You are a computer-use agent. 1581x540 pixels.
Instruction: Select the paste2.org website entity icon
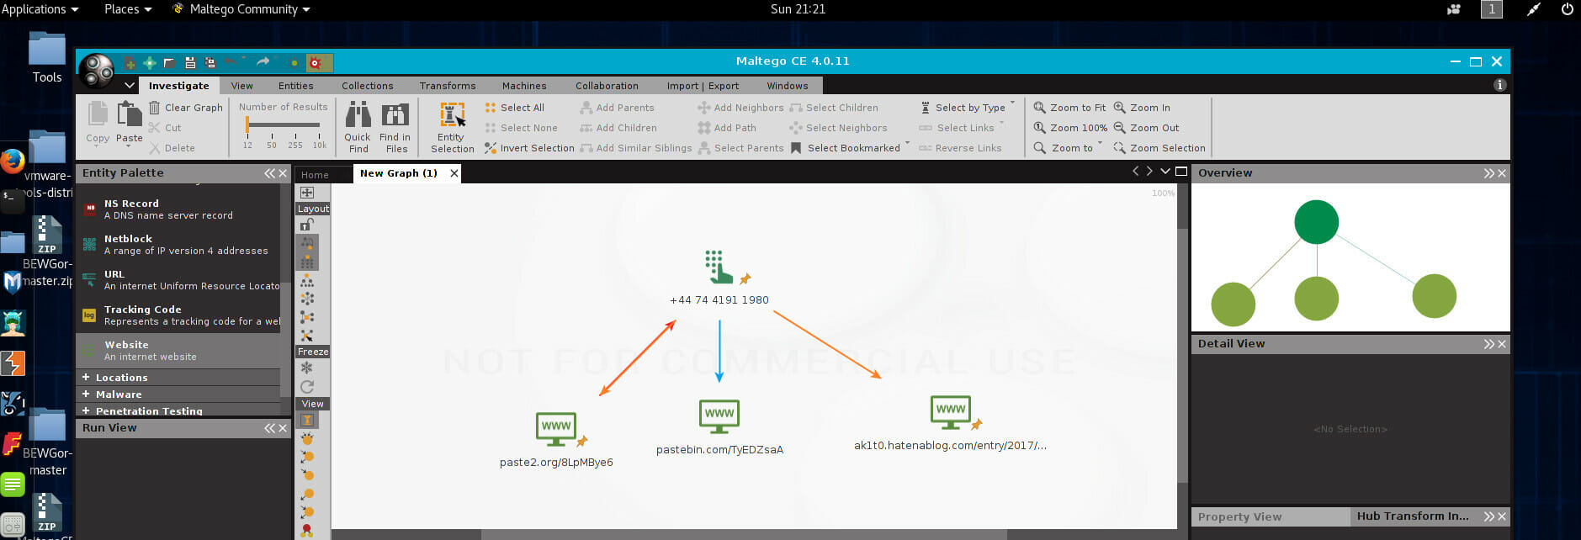(556, 428)
